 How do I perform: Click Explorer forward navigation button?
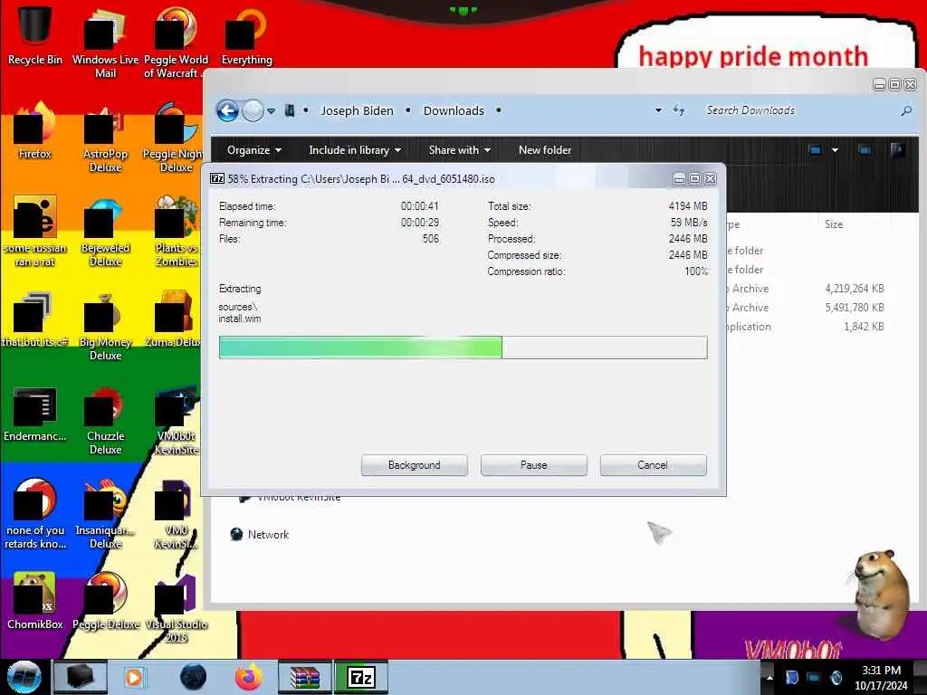coord(253,110)
